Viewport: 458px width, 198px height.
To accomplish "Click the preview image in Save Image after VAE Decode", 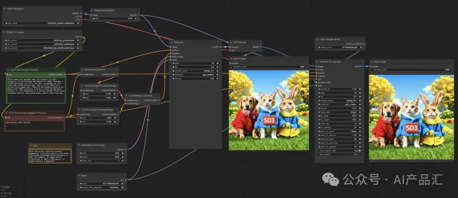I will click(269, 110).
